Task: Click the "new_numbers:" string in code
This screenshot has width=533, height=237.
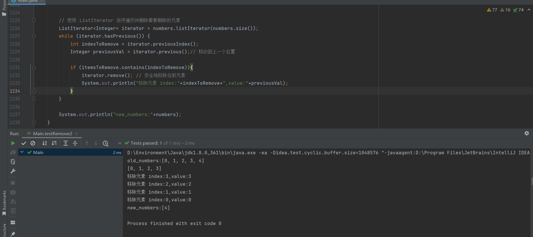Action: point(133,114)
